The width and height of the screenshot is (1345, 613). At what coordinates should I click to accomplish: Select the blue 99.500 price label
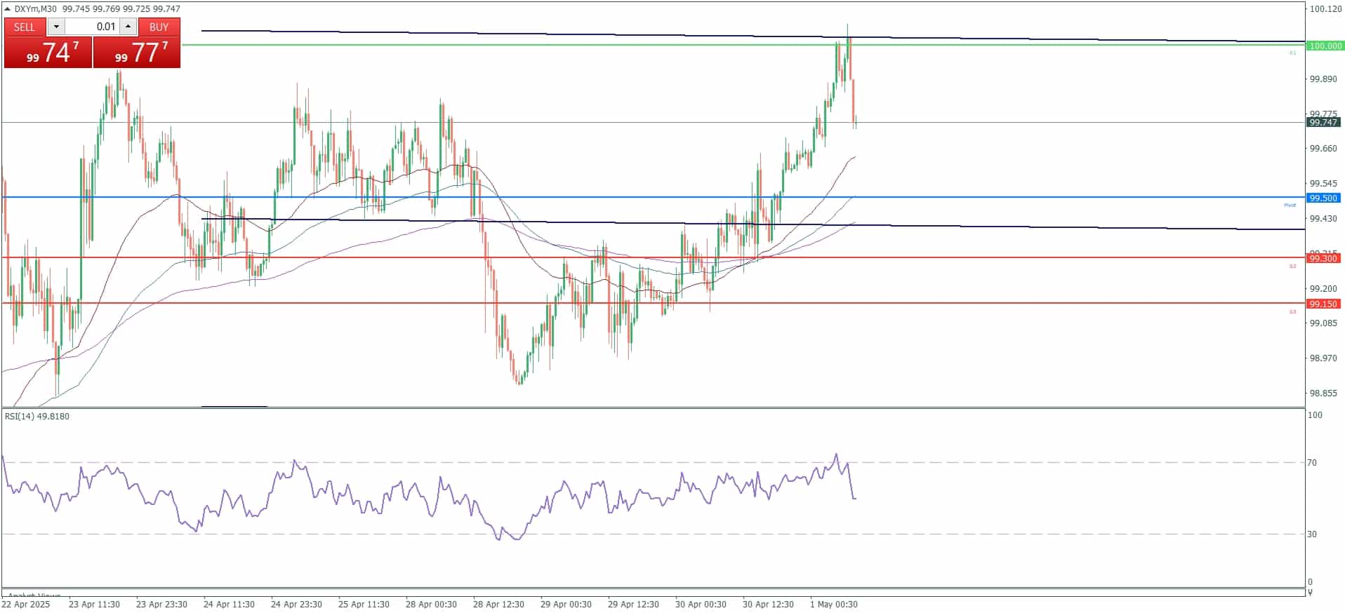click(x=1324, y=198)
